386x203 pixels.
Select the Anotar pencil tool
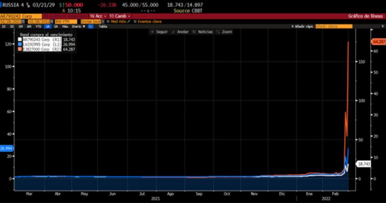(x=173, y=31)
